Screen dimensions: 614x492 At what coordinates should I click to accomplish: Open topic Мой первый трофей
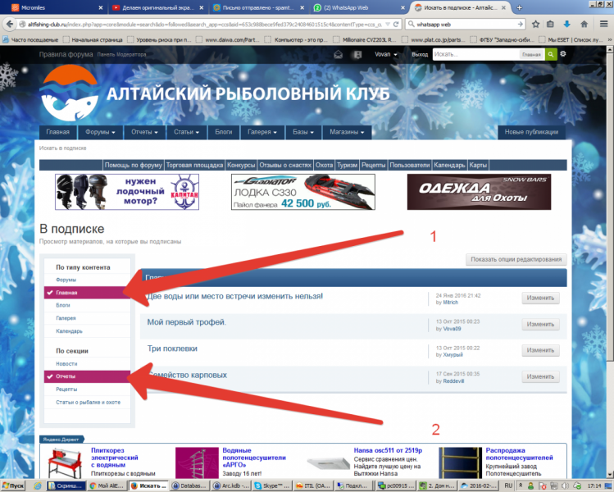click(x=186, y=322)
